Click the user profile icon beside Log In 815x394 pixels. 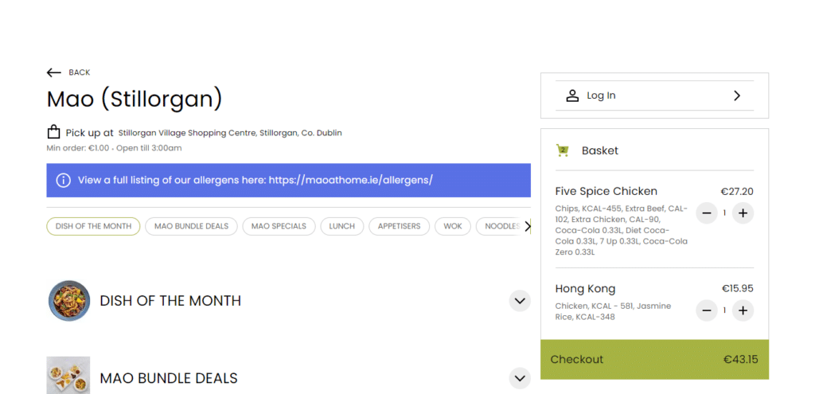click(x=572, y=96)
